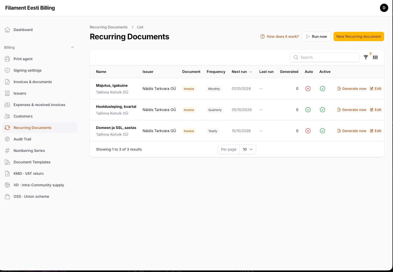This screenshot has width=393, height=272.
Task: Click the Recurring Documents refresh icon
Action: [x=7, y=128]
